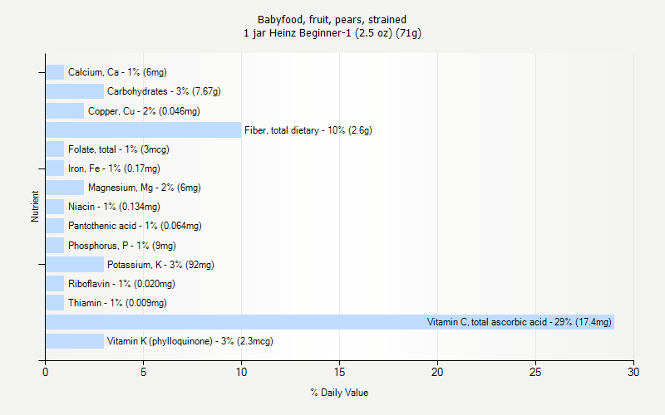Image resolution: width=665 pixels, height=415 pixels.
Task: Select the Riboflavin - 1% (0.020mg) label
Action: [121, 284]
